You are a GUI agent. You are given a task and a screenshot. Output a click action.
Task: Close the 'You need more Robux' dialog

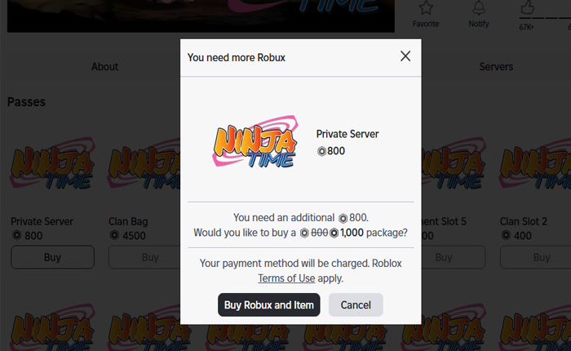pos(405,56)
